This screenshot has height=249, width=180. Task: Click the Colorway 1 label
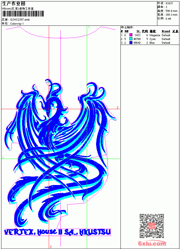pyautogui.click(x=17, y=24)
